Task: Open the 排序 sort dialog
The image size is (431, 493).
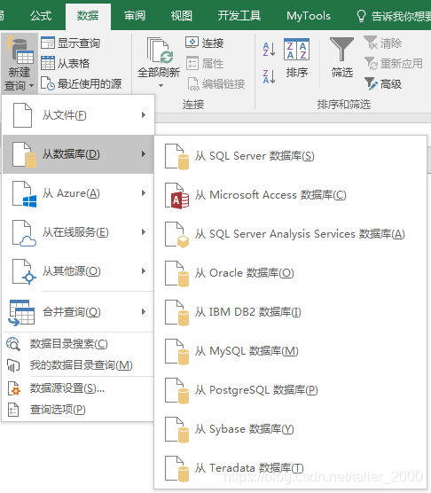Action: pos(296,59)
